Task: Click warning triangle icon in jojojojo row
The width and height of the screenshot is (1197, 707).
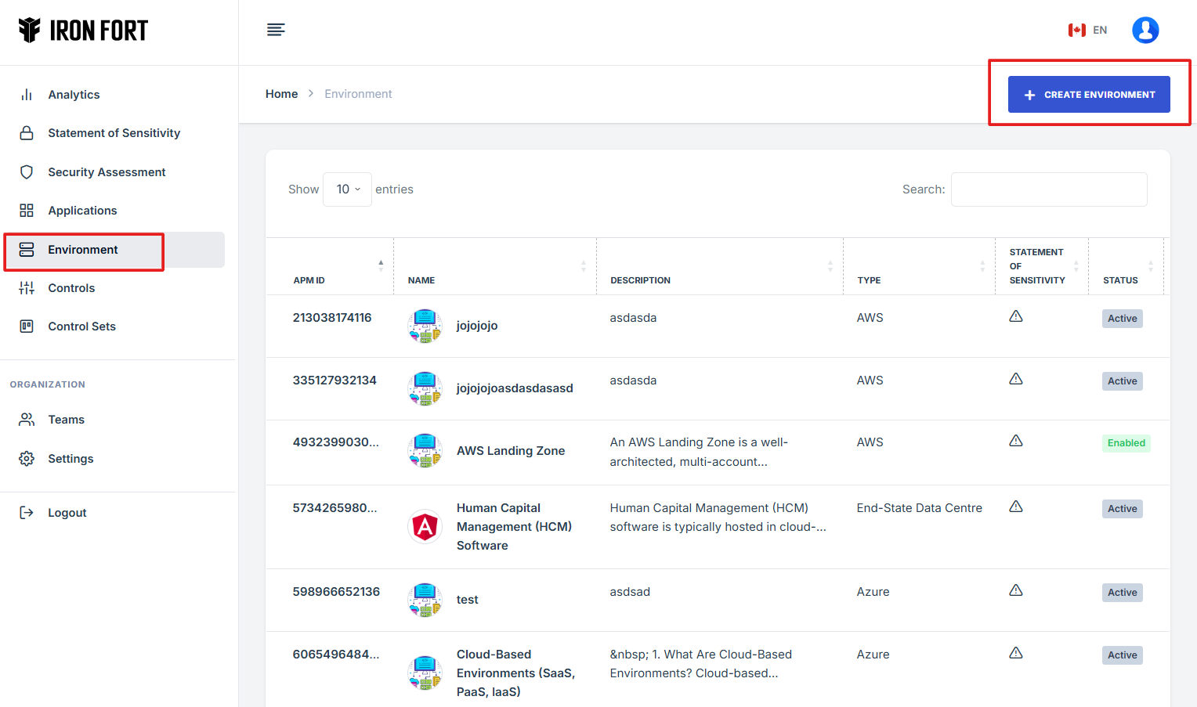Action: coord(1015,316)
